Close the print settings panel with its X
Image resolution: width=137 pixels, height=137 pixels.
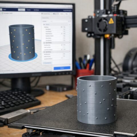[x=70, y=18]
